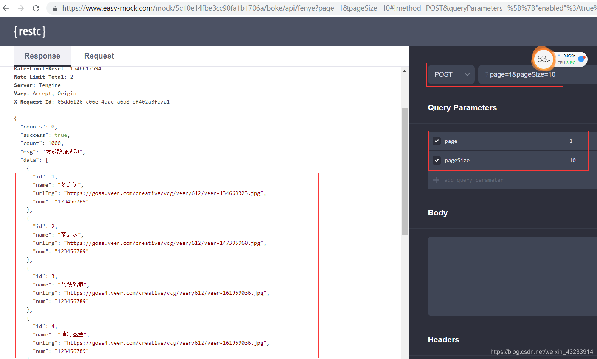This screenshot has width=597, height=359.
Task: Uncheck the pageSize parameter checkbox
Action: [x=437, y=160]
